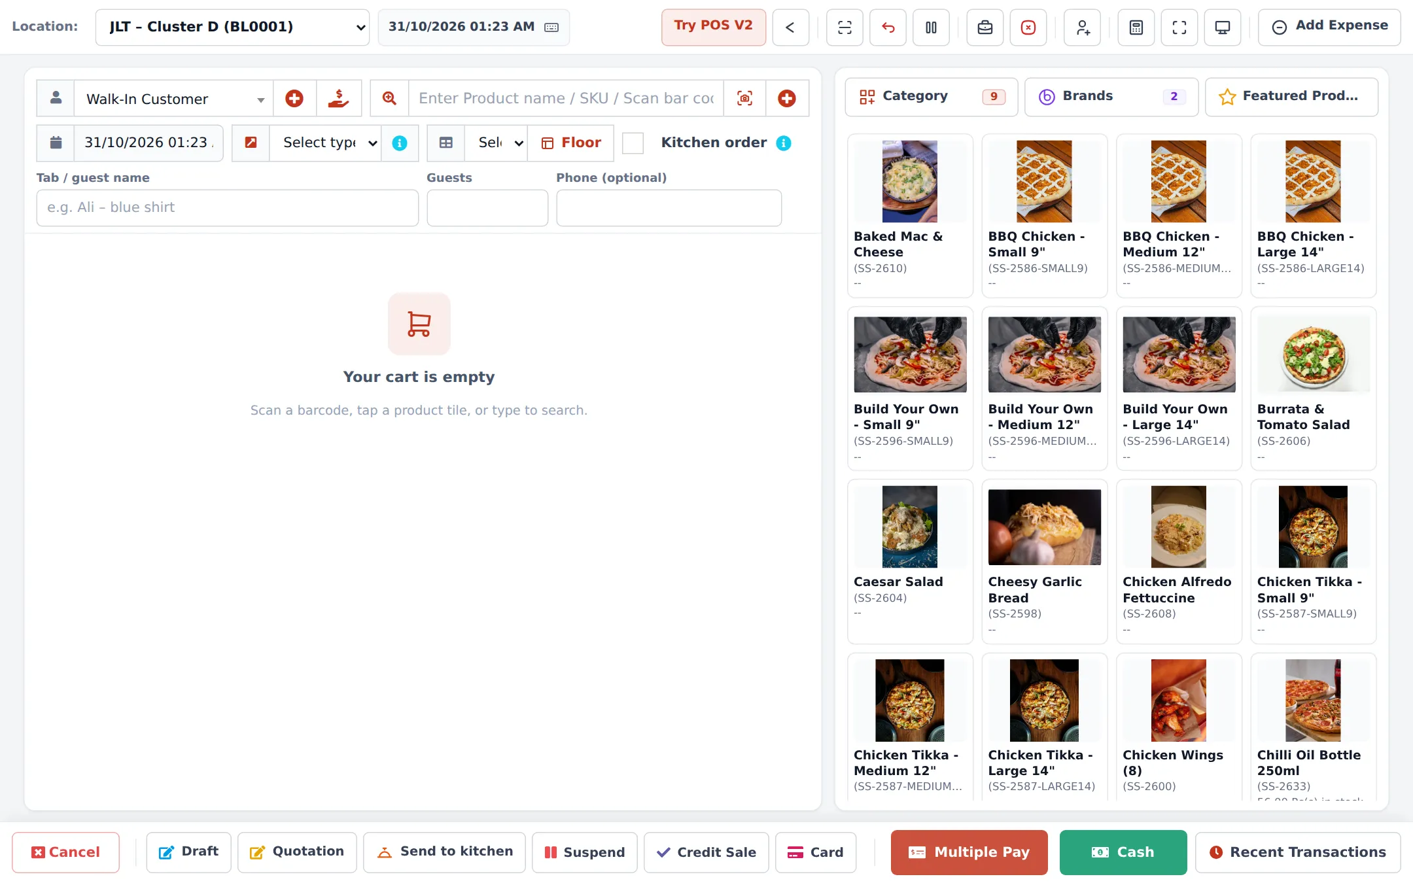Add new customer red plus icon

coord(294,99)
